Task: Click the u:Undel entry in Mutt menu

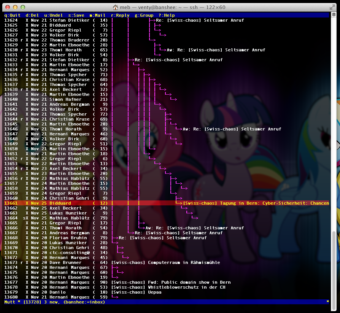Action: [x=53, y=15]
